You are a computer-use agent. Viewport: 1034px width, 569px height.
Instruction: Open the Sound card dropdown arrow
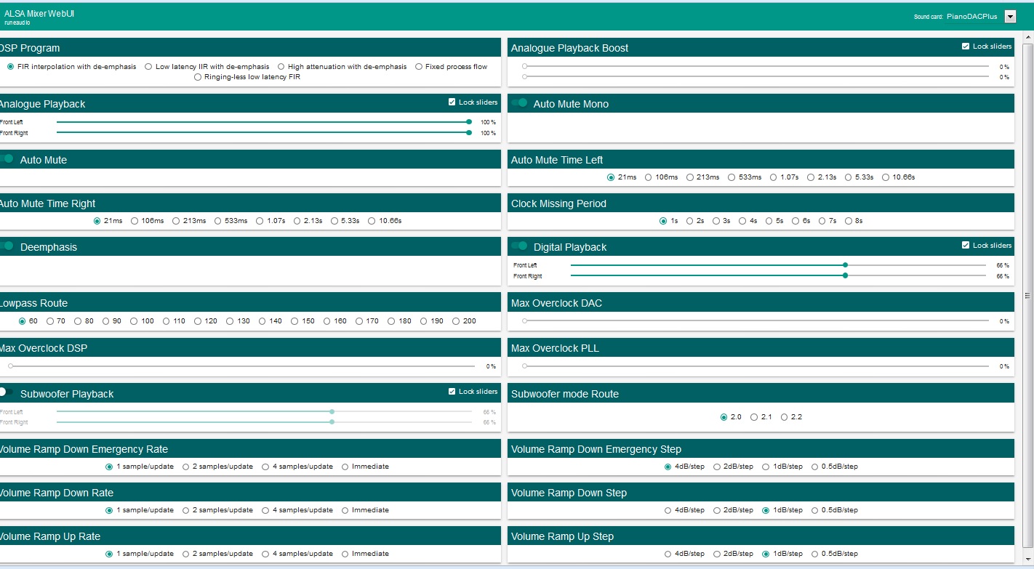(1009, 17)
